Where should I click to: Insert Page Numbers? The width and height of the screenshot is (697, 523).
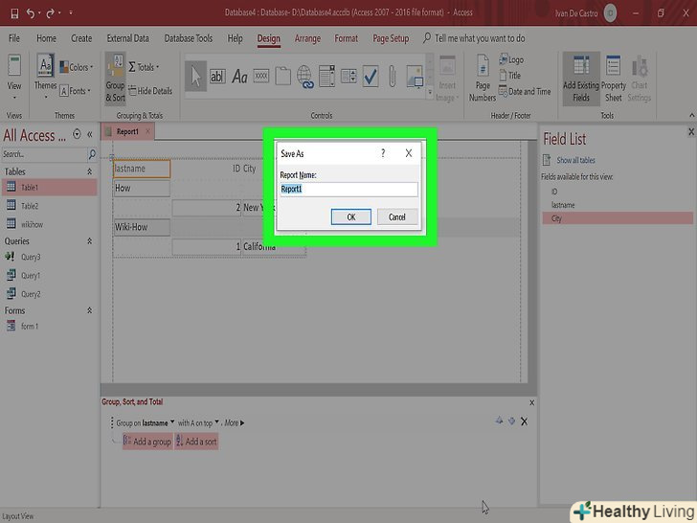483,79
